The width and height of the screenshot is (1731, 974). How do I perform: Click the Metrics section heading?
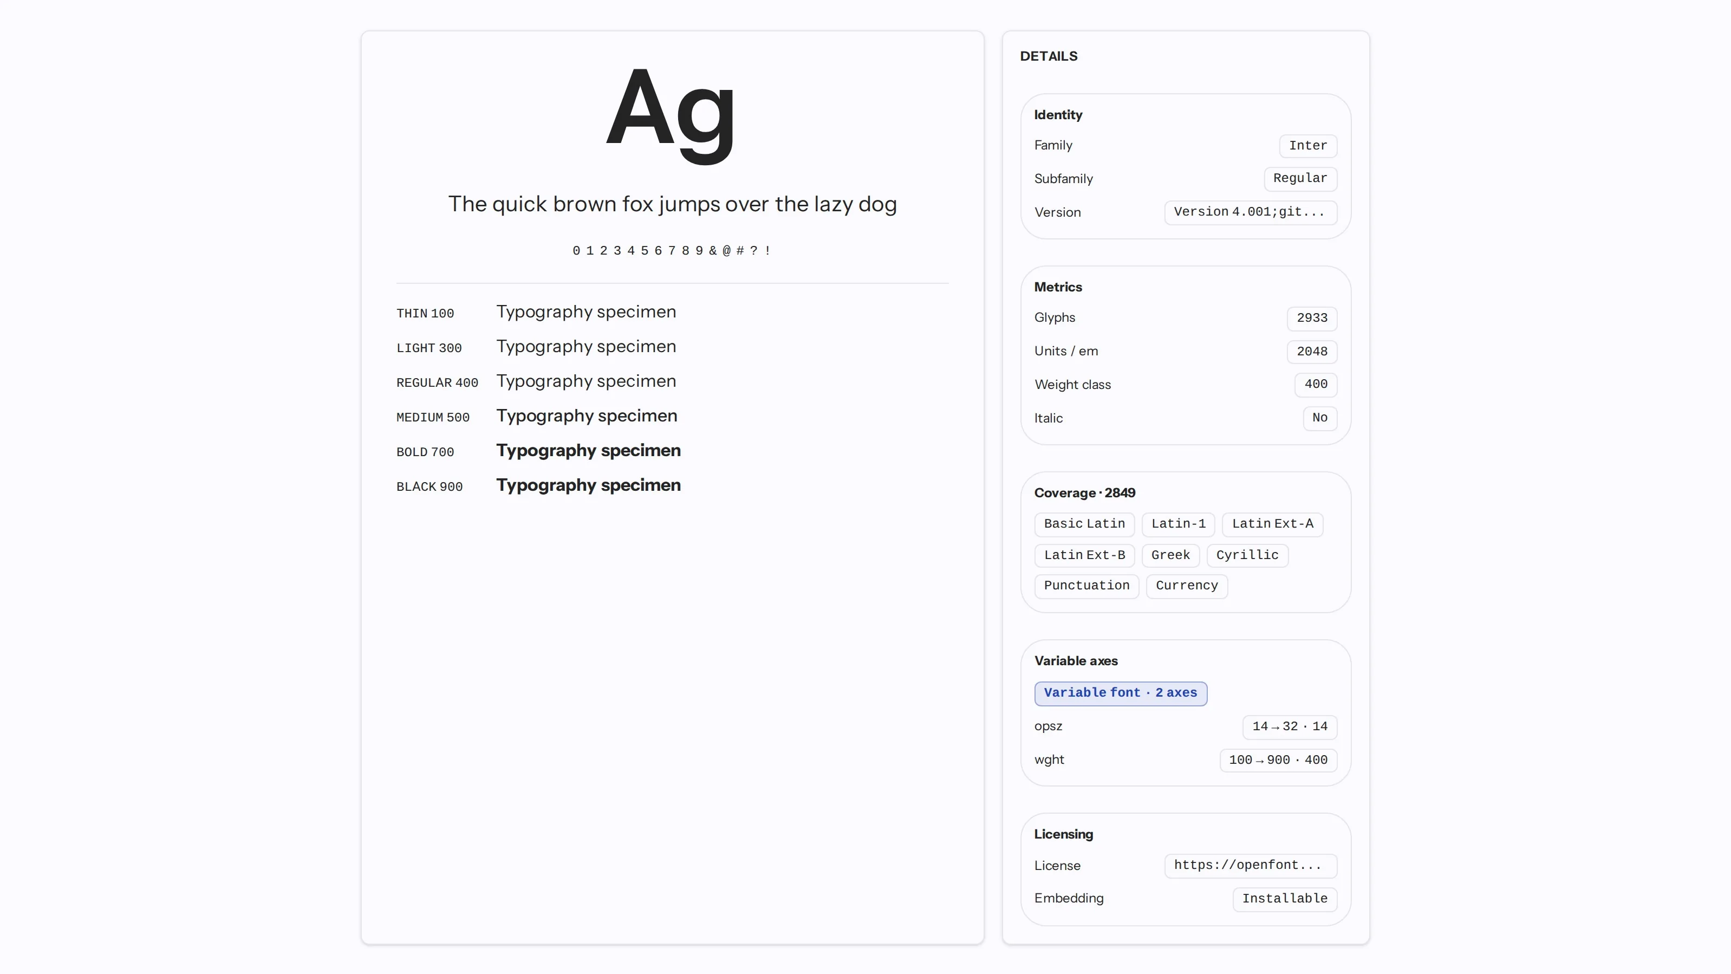(x=1058, y=287)
